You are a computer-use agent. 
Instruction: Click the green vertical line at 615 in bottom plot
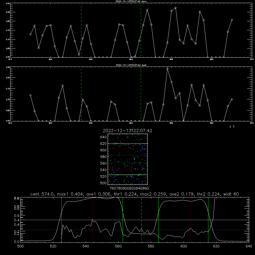pos(208,220)
